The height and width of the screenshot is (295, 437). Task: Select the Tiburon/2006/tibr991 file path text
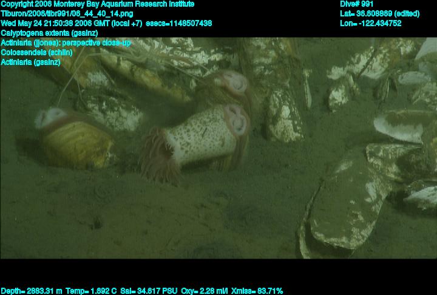[x=67, y=14]
